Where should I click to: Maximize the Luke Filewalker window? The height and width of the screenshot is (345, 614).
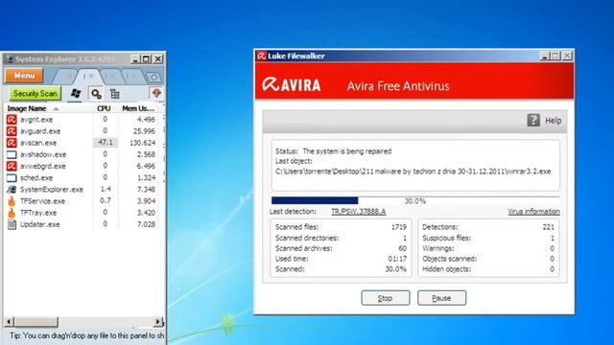pos(555,56)
